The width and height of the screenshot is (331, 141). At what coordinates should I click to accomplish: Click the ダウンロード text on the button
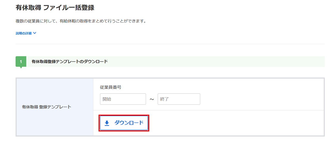129,123
